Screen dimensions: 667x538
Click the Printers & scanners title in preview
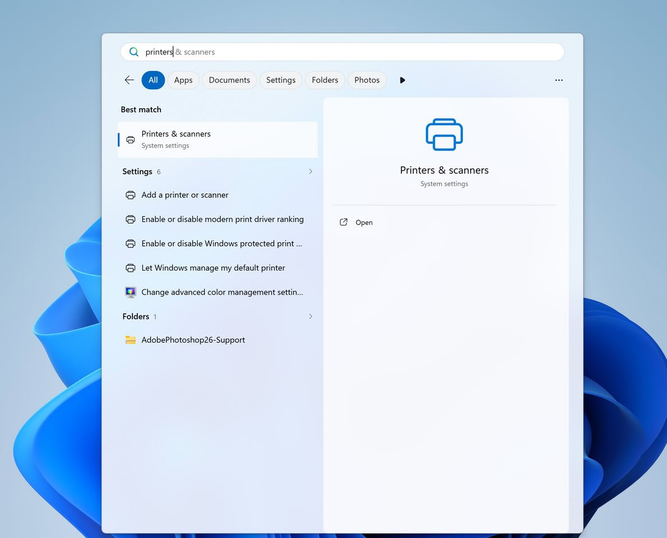click(444, 170)
